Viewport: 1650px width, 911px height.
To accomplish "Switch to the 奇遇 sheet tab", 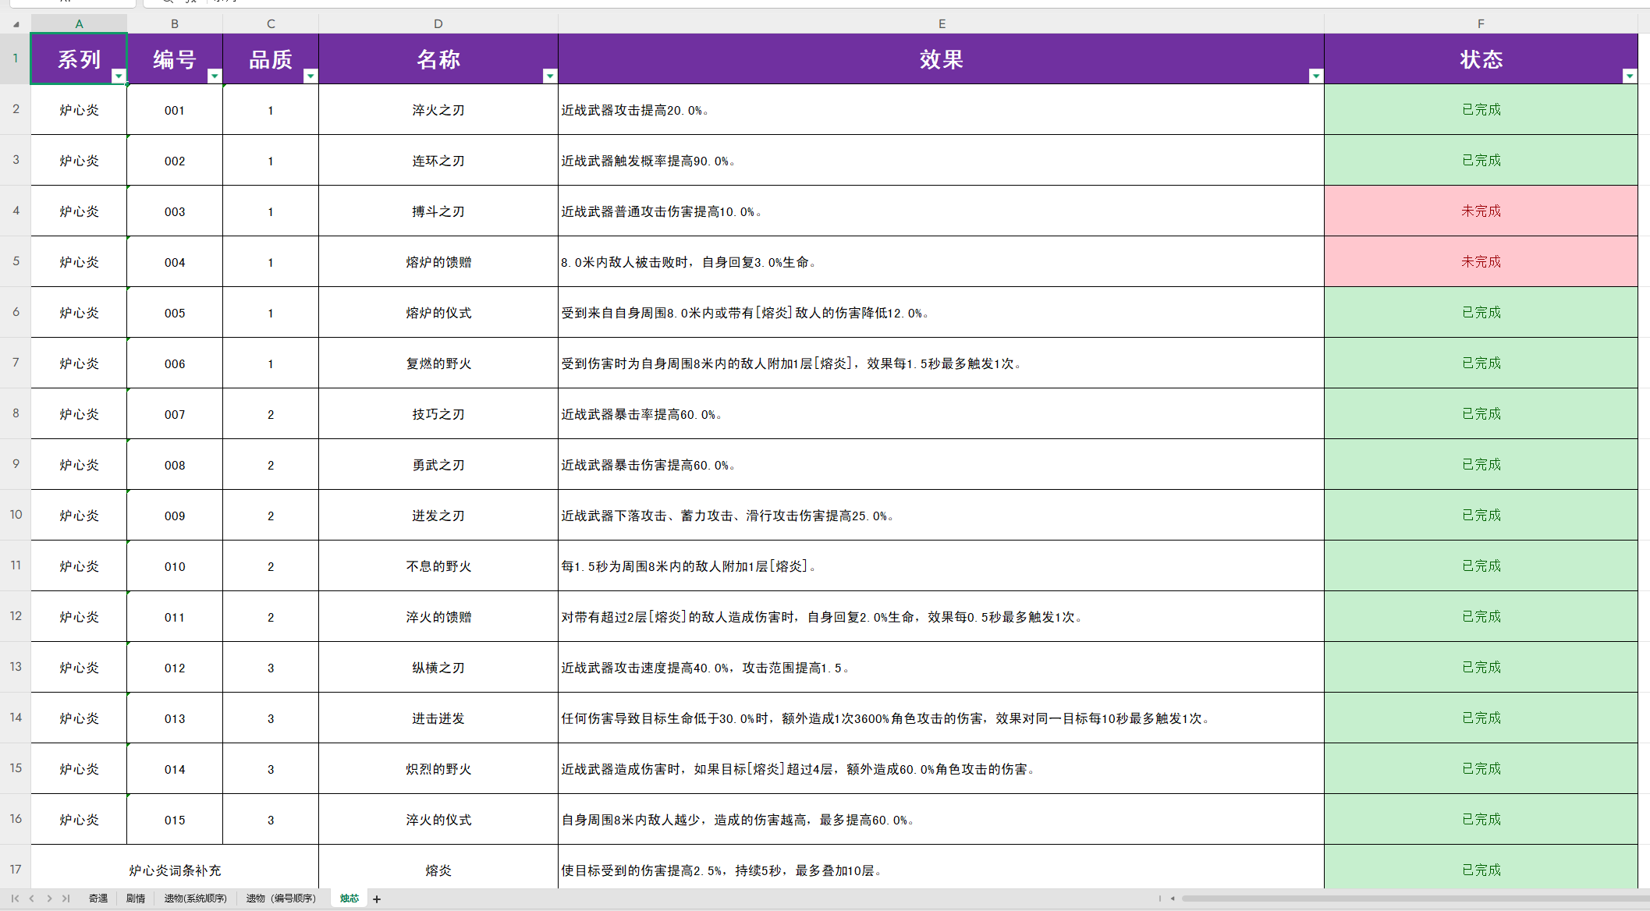I will tap(98, 899).
